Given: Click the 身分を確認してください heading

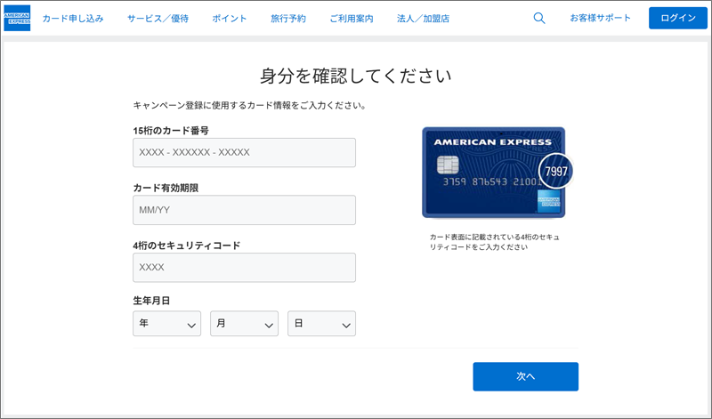Looking at the screenshot, I should 355,76.
